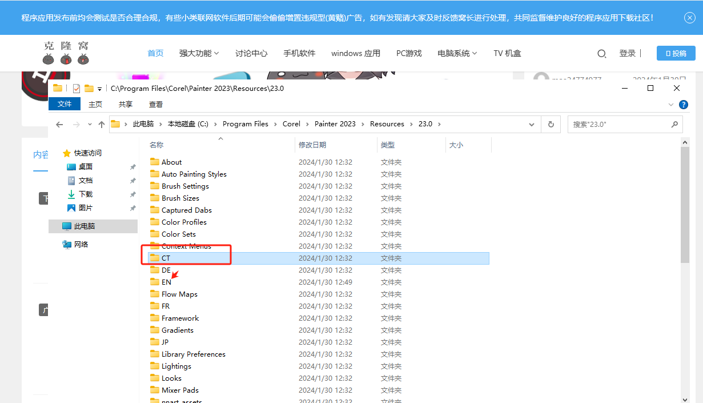Click the Brush Sizes folder icon
The image size is (703, 403).
pos(155,198)
